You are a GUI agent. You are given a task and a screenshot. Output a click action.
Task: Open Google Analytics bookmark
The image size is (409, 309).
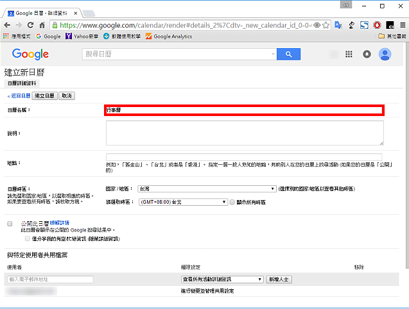pos(169,37)
